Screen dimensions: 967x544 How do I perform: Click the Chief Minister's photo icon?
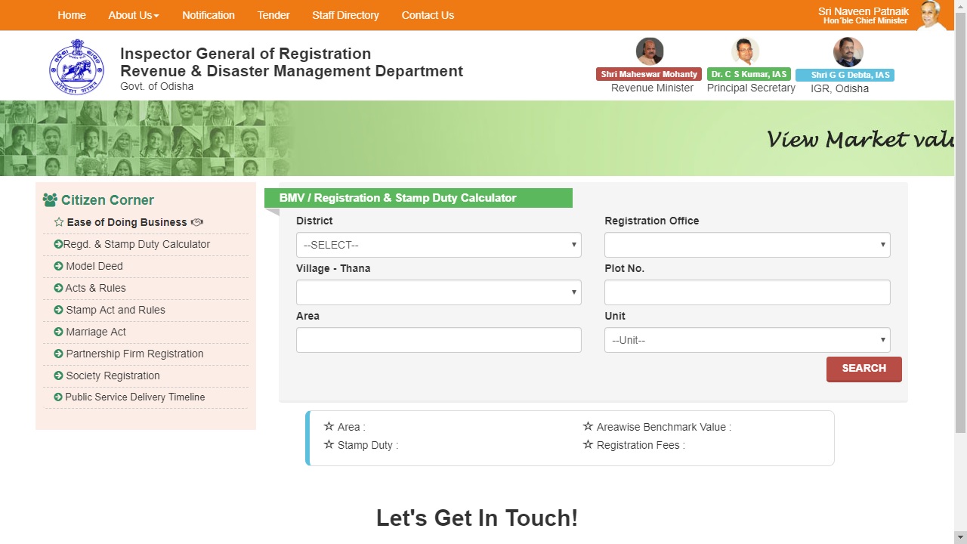(x=931, y=15)
